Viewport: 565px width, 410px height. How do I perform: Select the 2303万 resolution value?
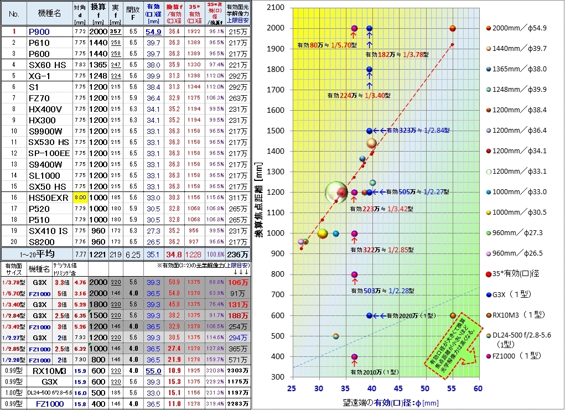click(238, 371)
